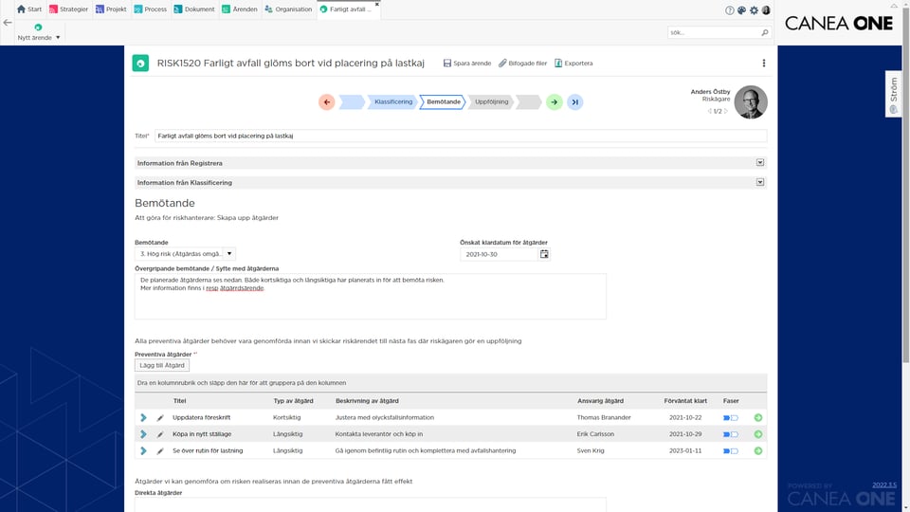The height and width of the screenshot is (512, 910).
Task: Toggle phases switch for Se över rutin row
Action: click(731, 451)
